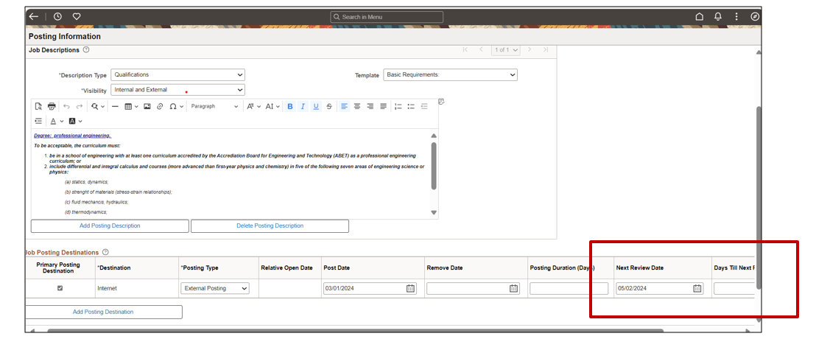Center align the text
Viewport: 816px width, 339px height.
[357, 106]
